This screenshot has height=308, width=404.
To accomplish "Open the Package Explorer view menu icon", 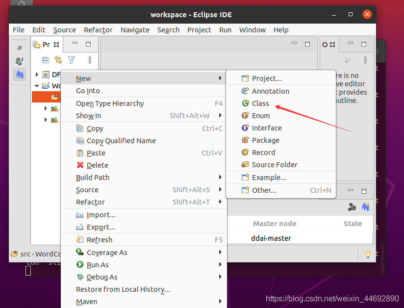I will 89,59.
